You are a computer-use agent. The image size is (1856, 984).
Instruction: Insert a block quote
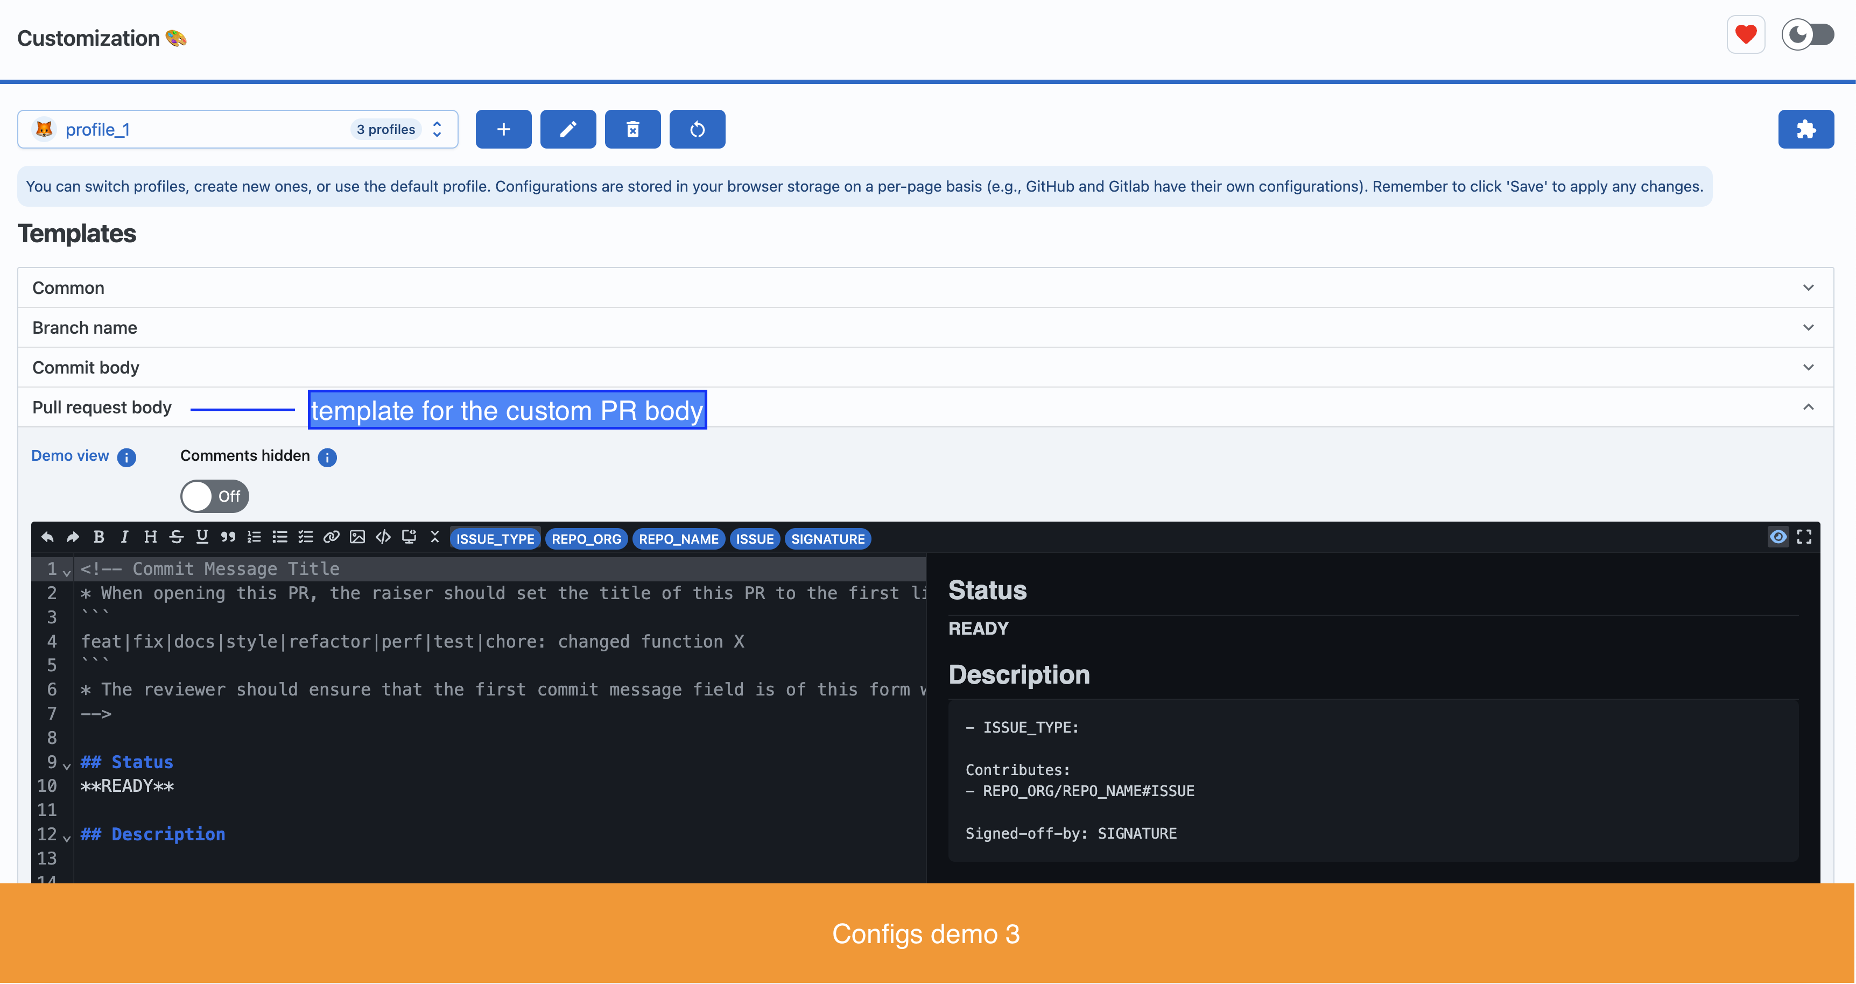(x=228, y=537)
